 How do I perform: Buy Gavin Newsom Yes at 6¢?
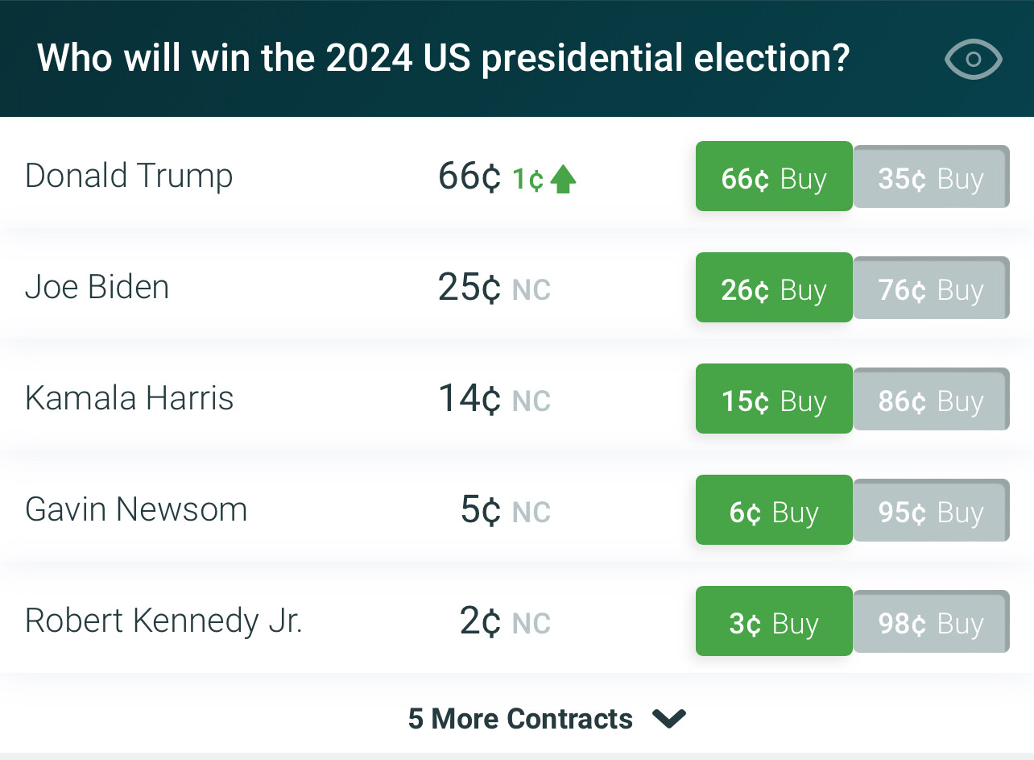point(774,510)
